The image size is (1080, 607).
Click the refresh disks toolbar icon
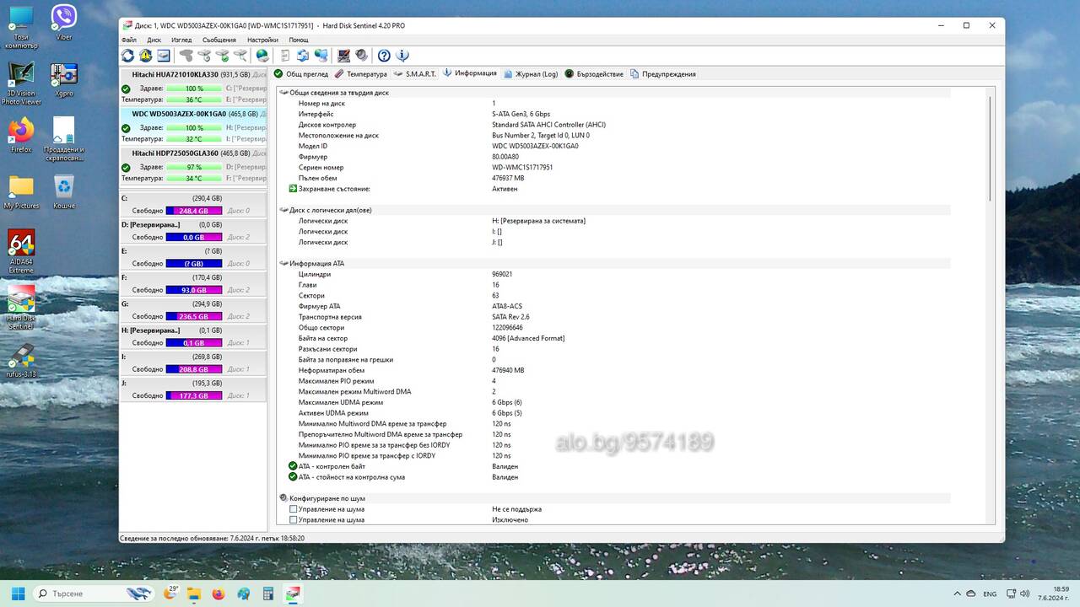(x=127, y=56)
